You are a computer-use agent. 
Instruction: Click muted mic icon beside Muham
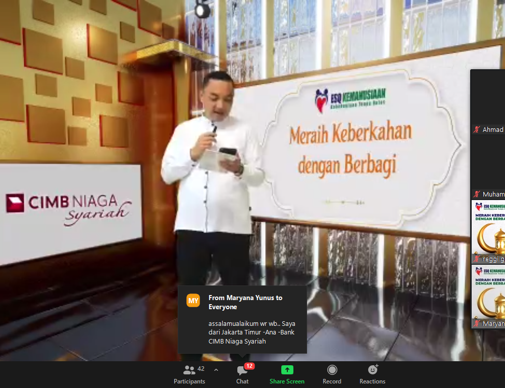pos(476,195)
